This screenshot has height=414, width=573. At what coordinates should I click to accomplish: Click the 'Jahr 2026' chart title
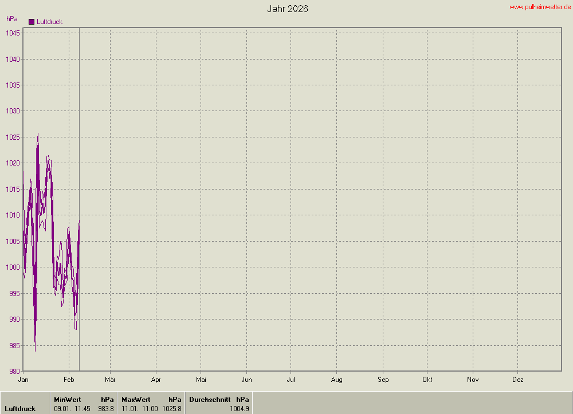(288, 9)
